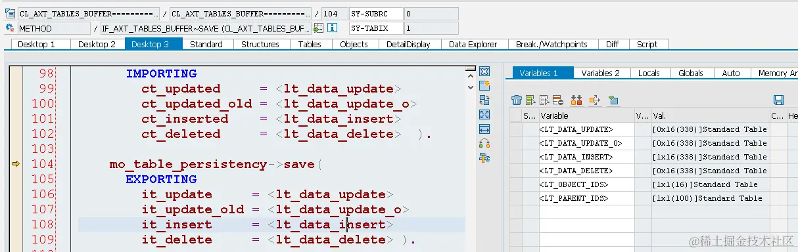Click the navigate-to-source icon after method name
The width and height of the screenshot is (798, 252).
click(318, 28)
